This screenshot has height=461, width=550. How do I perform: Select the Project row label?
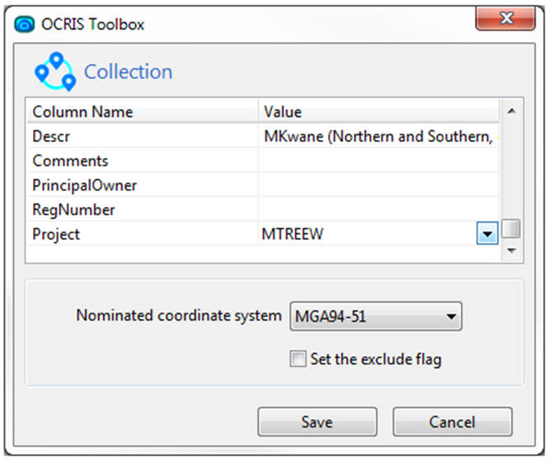56,234
